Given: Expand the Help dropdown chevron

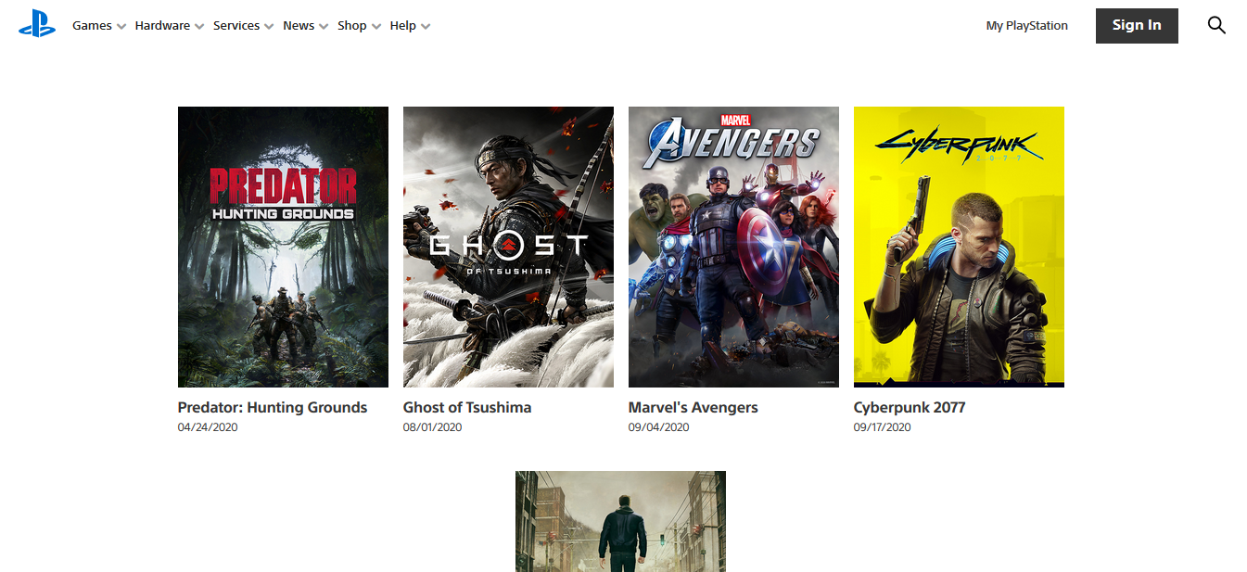Looking at the screenshot, I should click(426, 27).
